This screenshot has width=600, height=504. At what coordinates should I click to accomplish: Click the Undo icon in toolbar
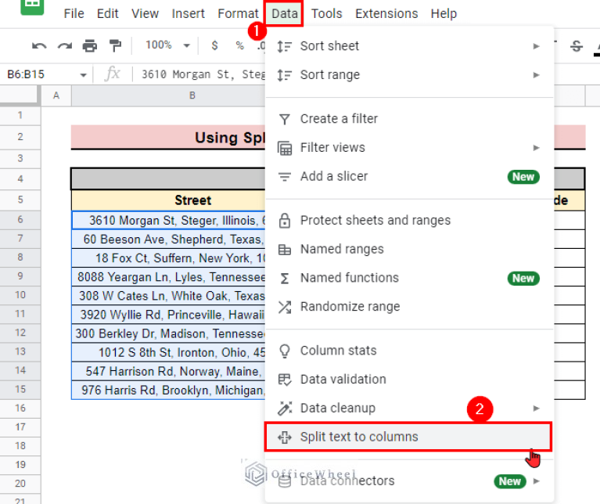[39, 46]
